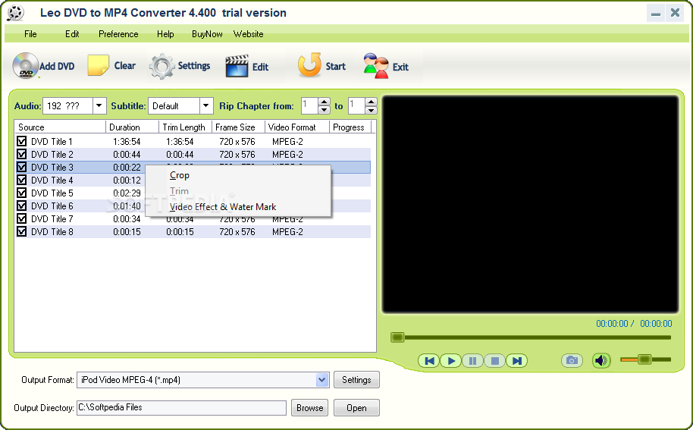Click the black video preview area
The image size is (693, 430).
530,205
